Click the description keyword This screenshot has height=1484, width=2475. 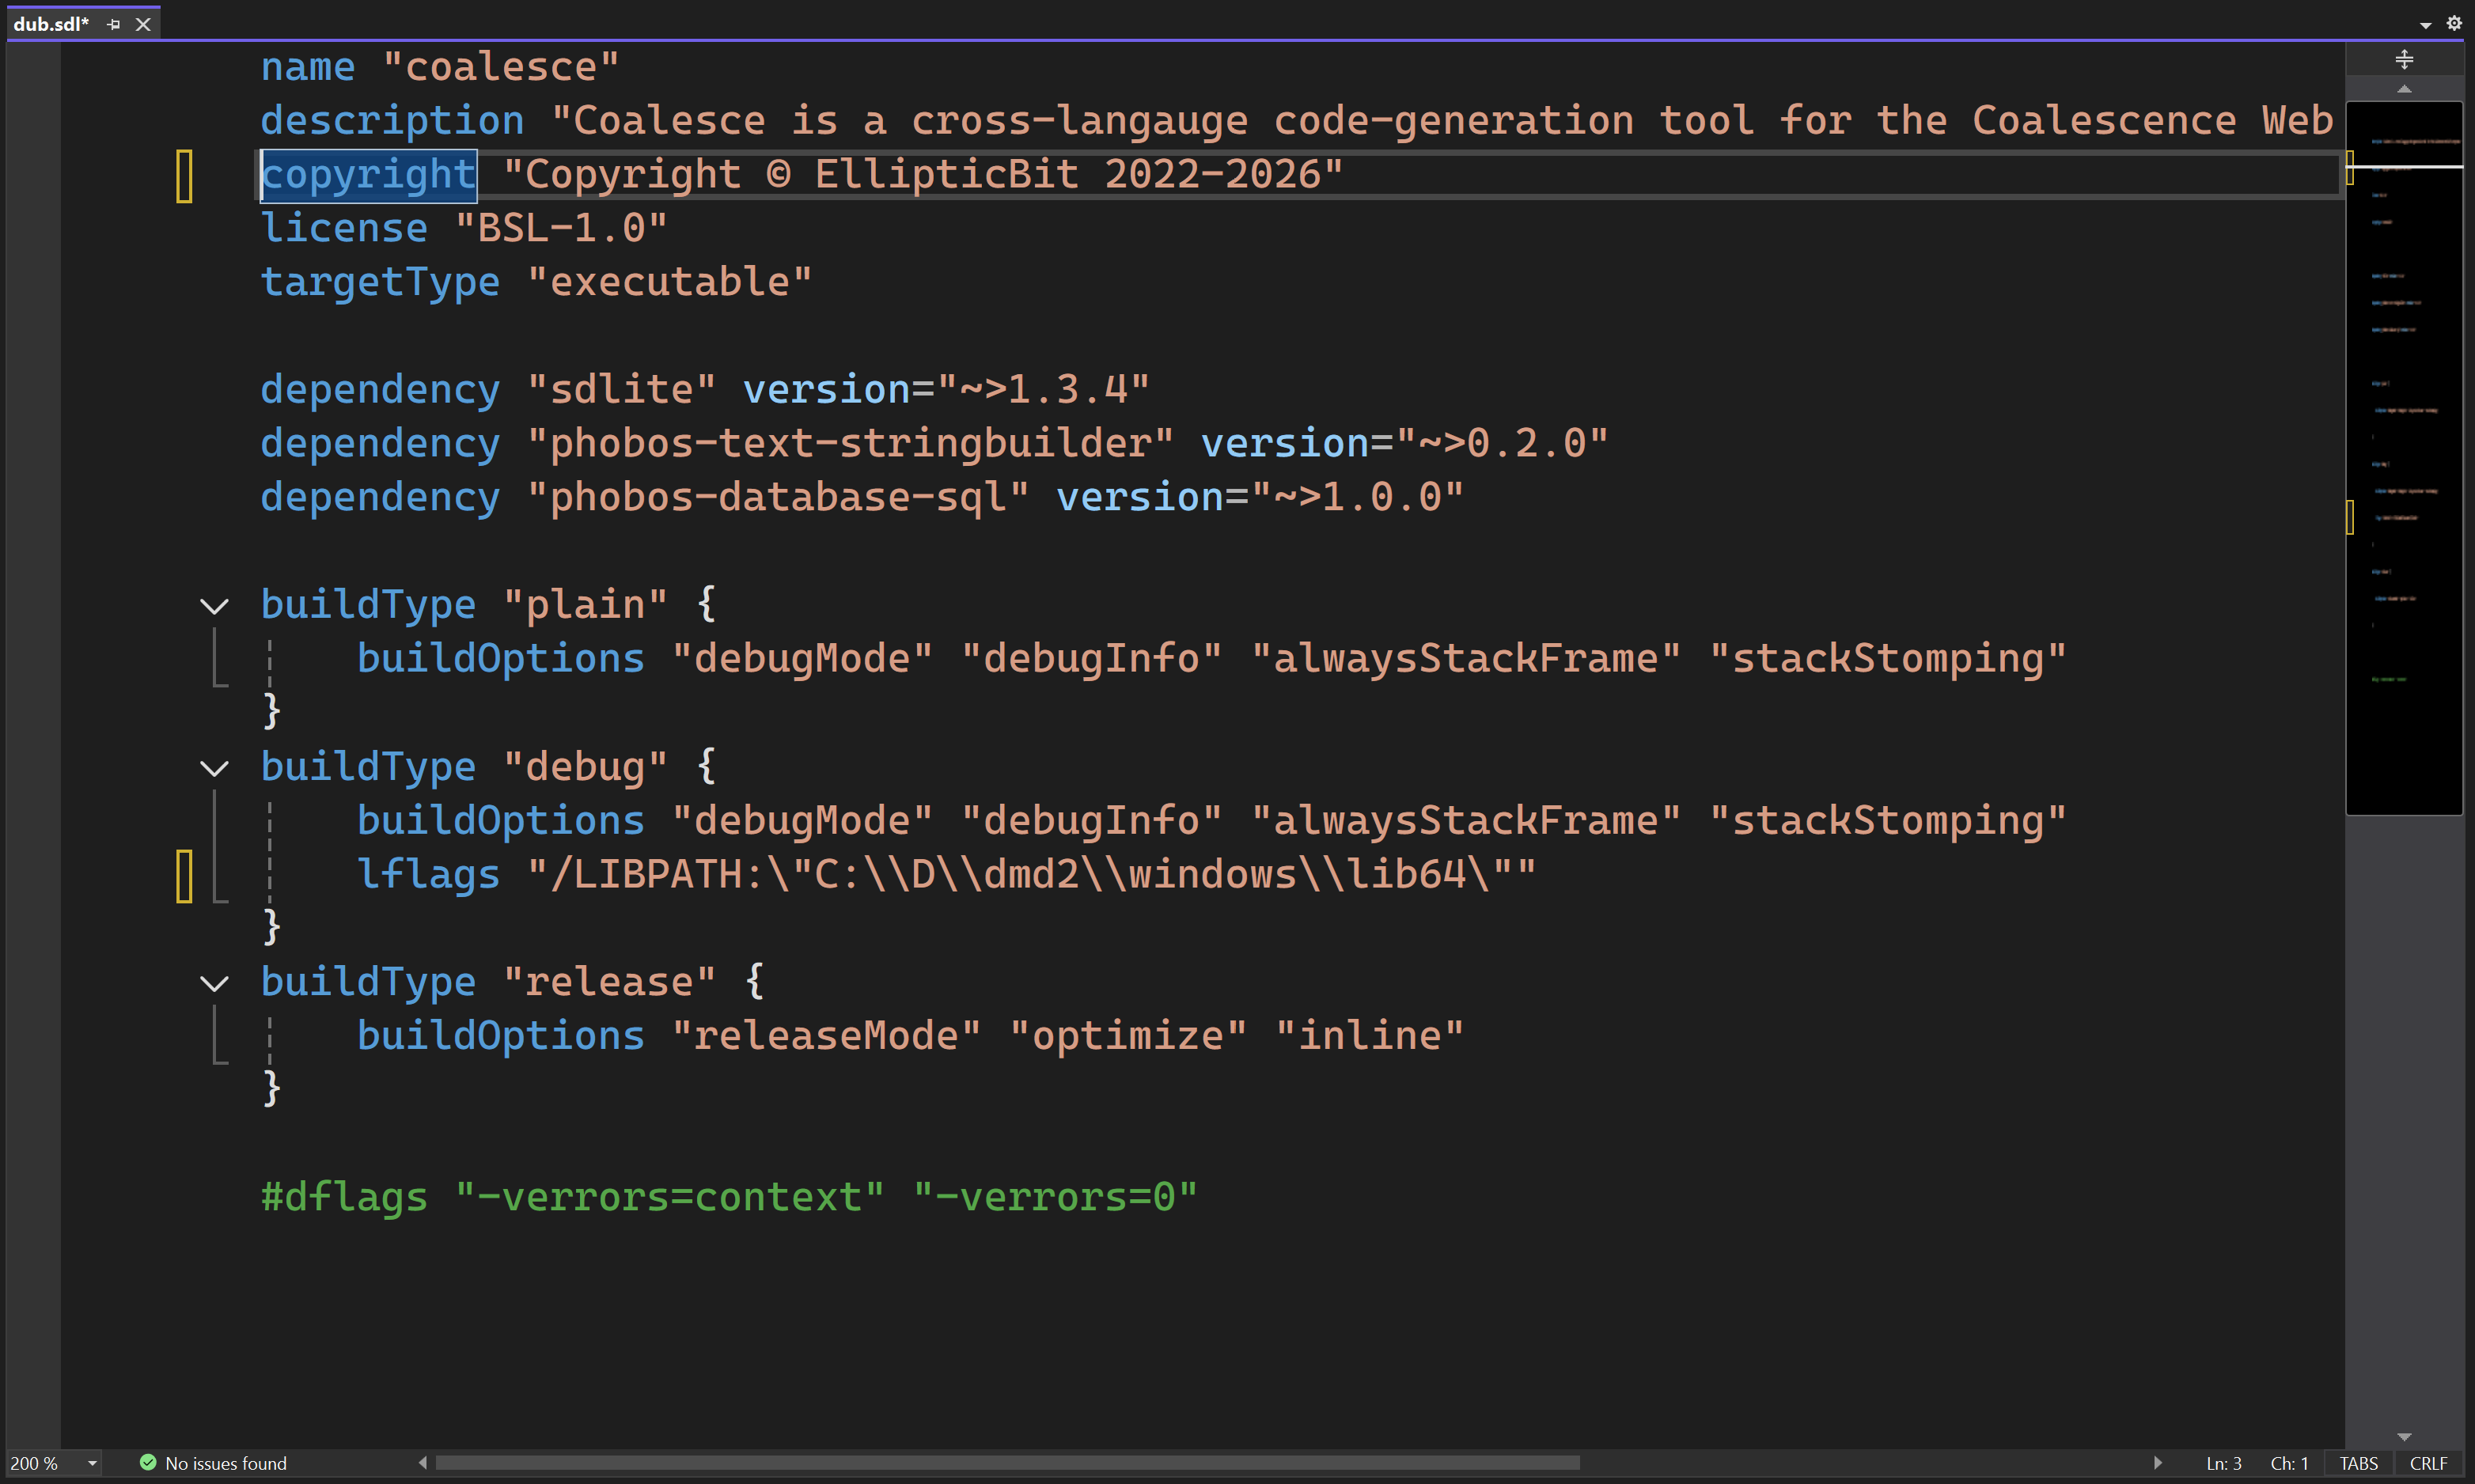392,121
